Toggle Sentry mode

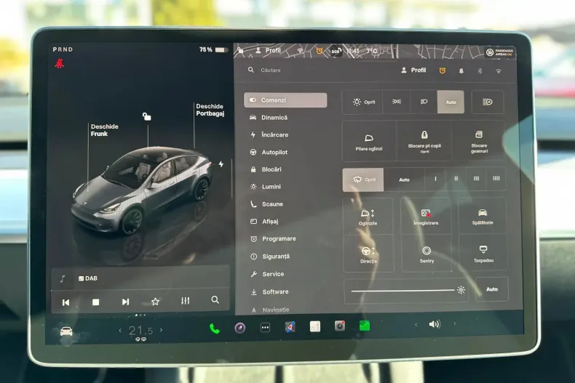[427, 255]
